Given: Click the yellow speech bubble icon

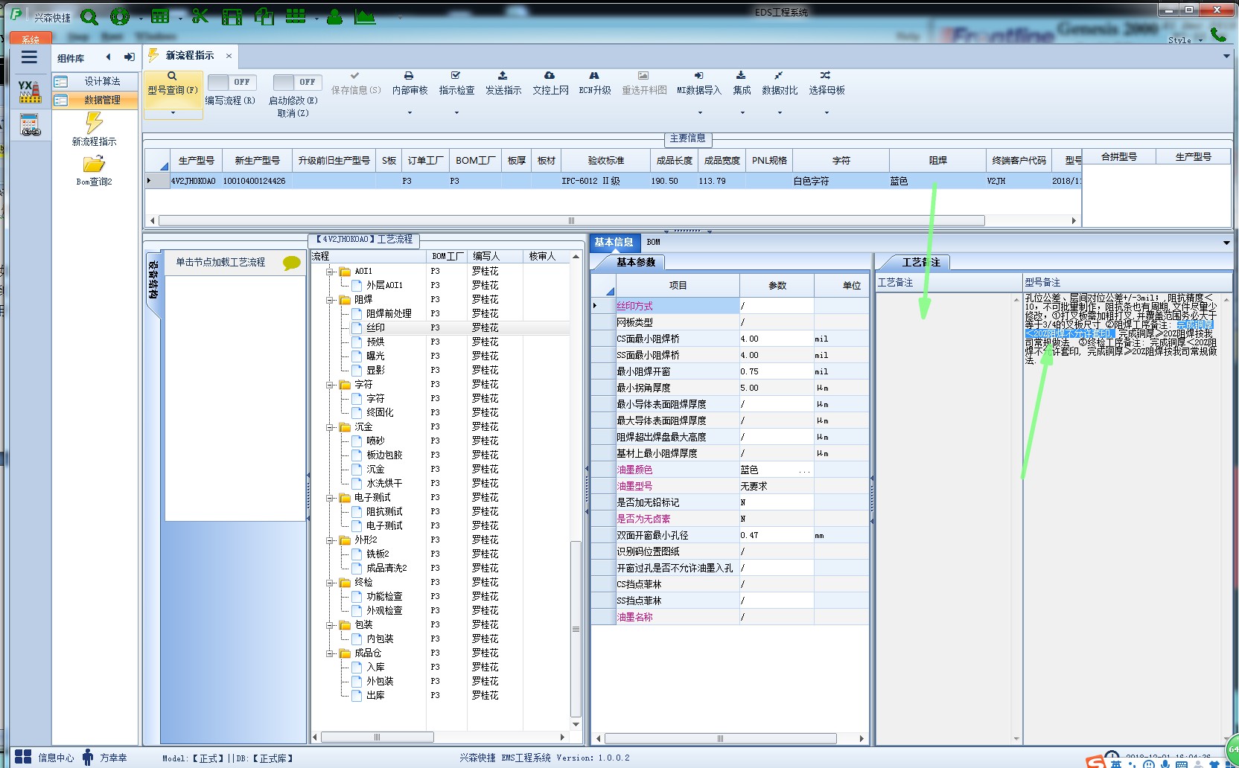Looking at the screenshot, I should 291,263.
